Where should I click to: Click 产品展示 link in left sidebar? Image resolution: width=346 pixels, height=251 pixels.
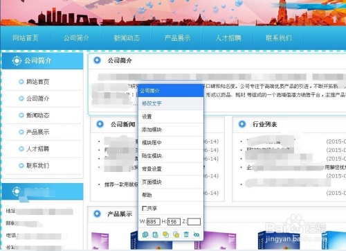click(x=37, y=132)
